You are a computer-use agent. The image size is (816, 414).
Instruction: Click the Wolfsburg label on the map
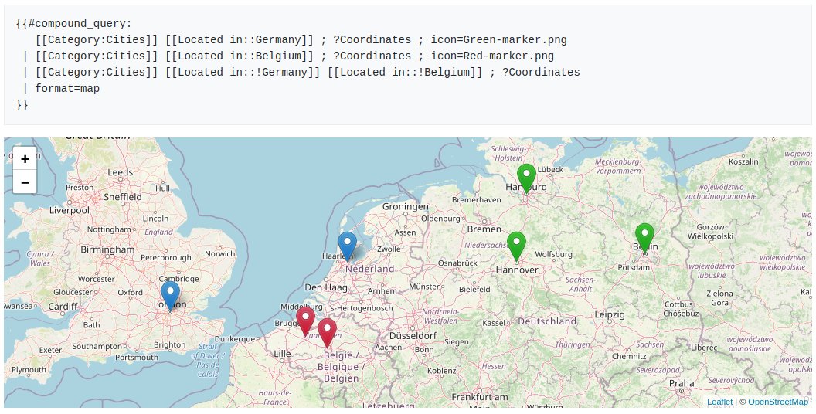click(554, 254)
